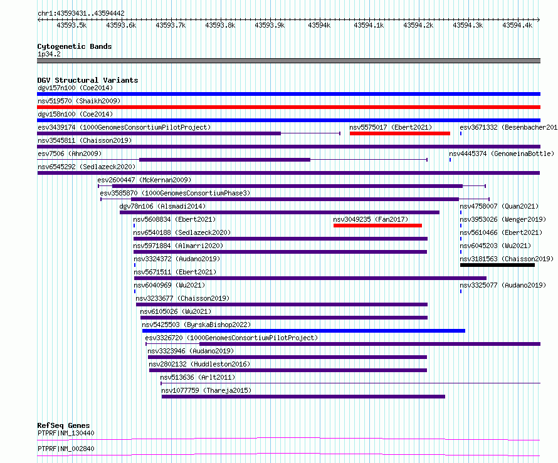Screen dimensions: 558x463
Task: Click the PTPRF|NM_130440 gene label
Action: 66,433
